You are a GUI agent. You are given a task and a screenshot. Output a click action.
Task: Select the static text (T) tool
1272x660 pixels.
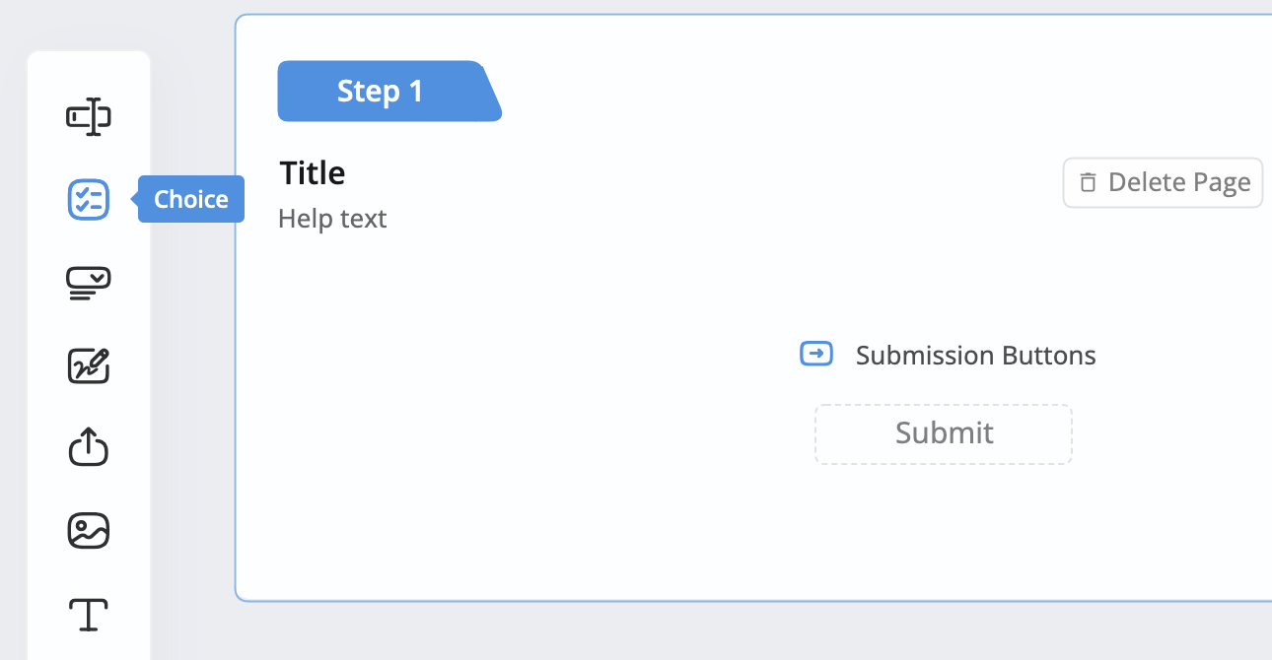coord(89,614)
